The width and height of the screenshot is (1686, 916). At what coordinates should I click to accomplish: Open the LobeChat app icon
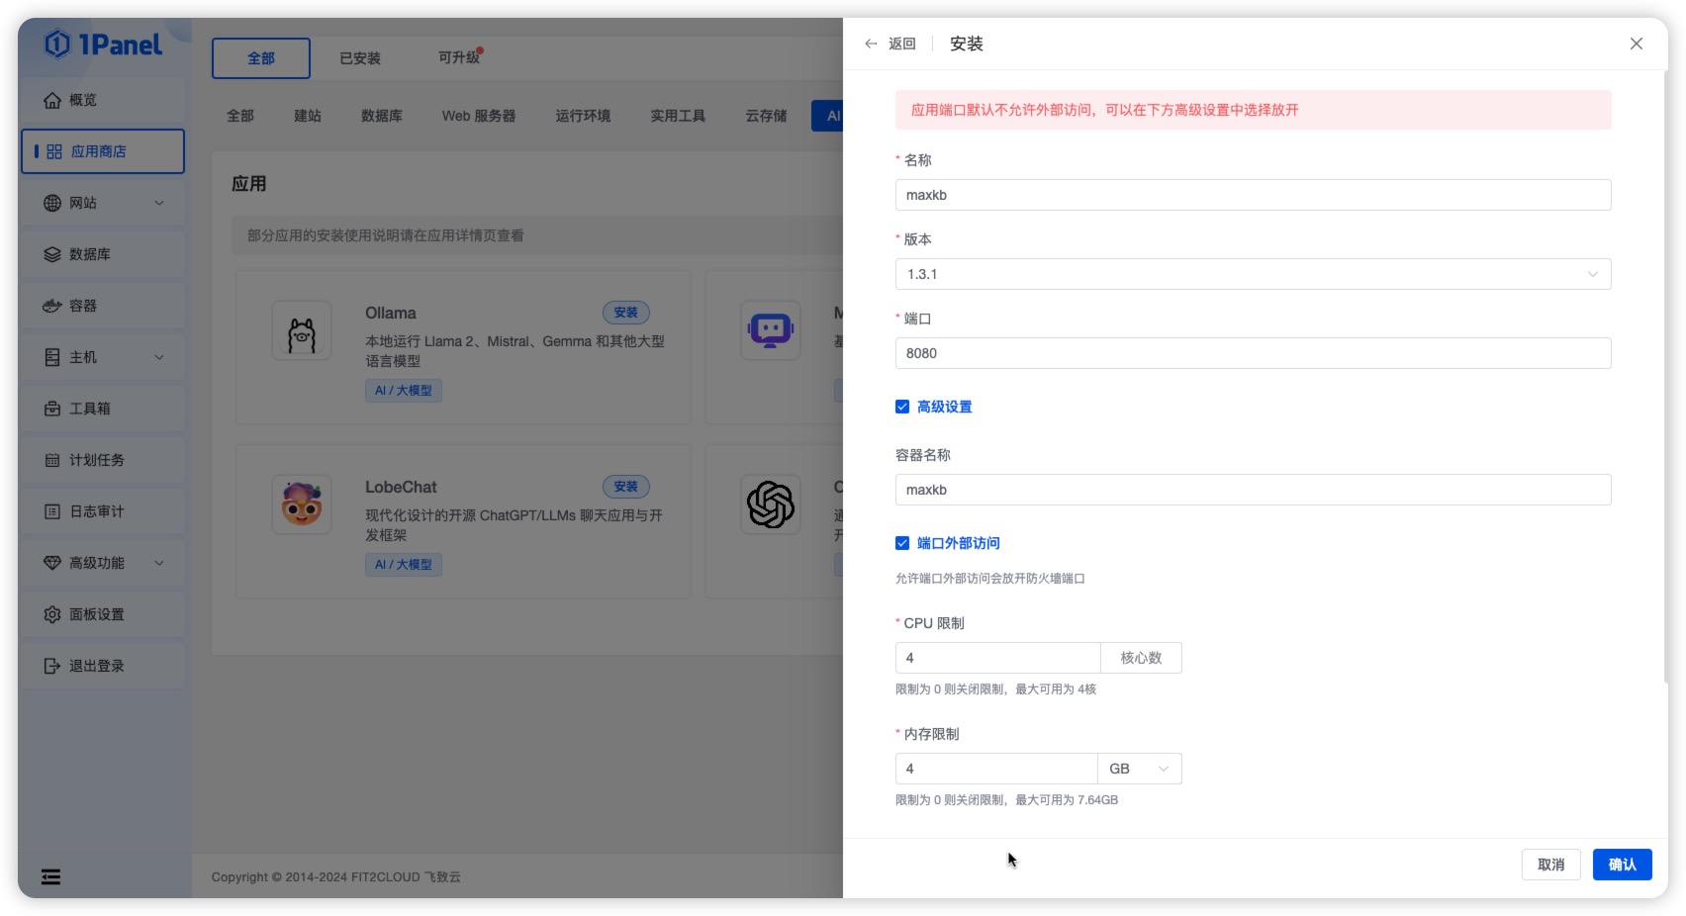302,505
